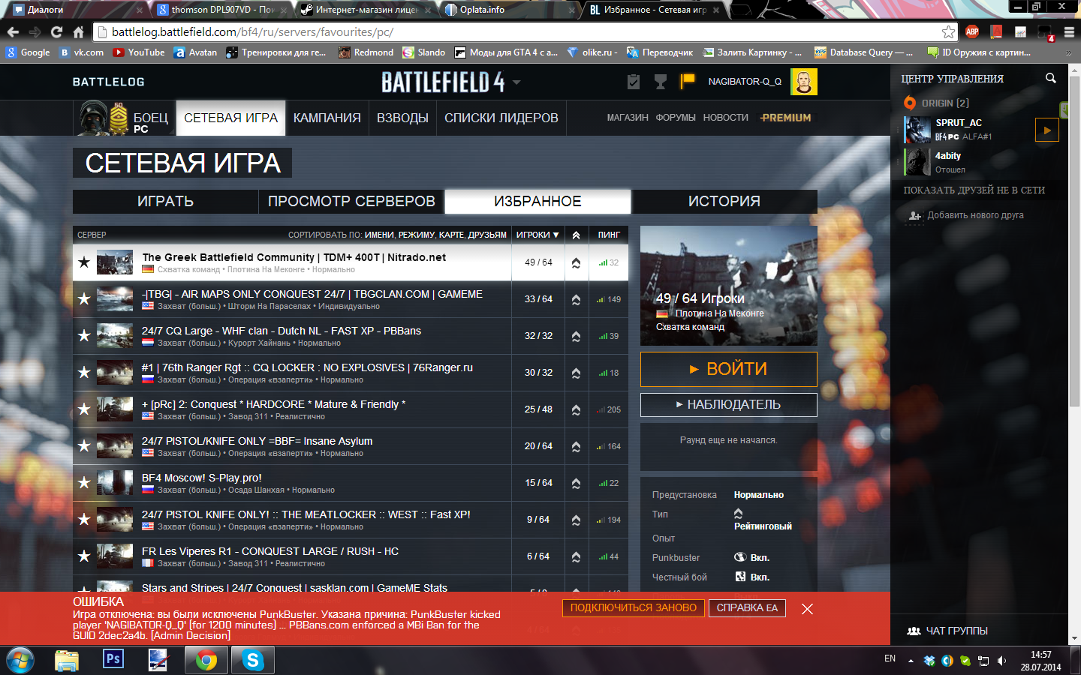Open NAGIBATOR-Q_Q profile avatar
This screenshot has width=1081, height=675.
pyautogui.click(x=803, y=82)
